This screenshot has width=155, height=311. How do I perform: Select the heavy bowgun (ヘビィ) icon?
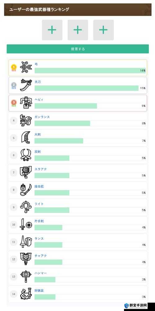[26, 103]
